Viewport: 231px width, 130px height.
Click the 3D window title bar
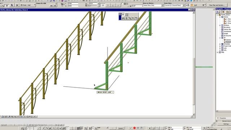(x=97, y=10)
